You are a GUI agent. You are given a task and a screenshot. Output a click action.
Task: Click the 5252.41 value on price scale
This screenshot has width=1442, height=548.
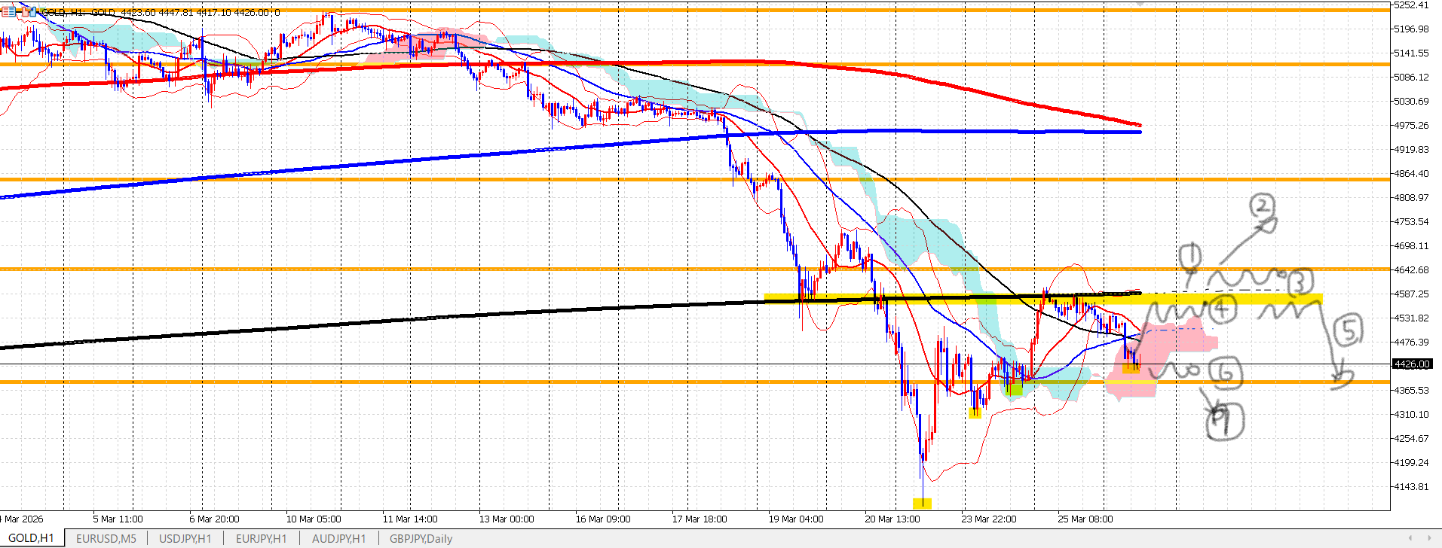pos(1411,5)
